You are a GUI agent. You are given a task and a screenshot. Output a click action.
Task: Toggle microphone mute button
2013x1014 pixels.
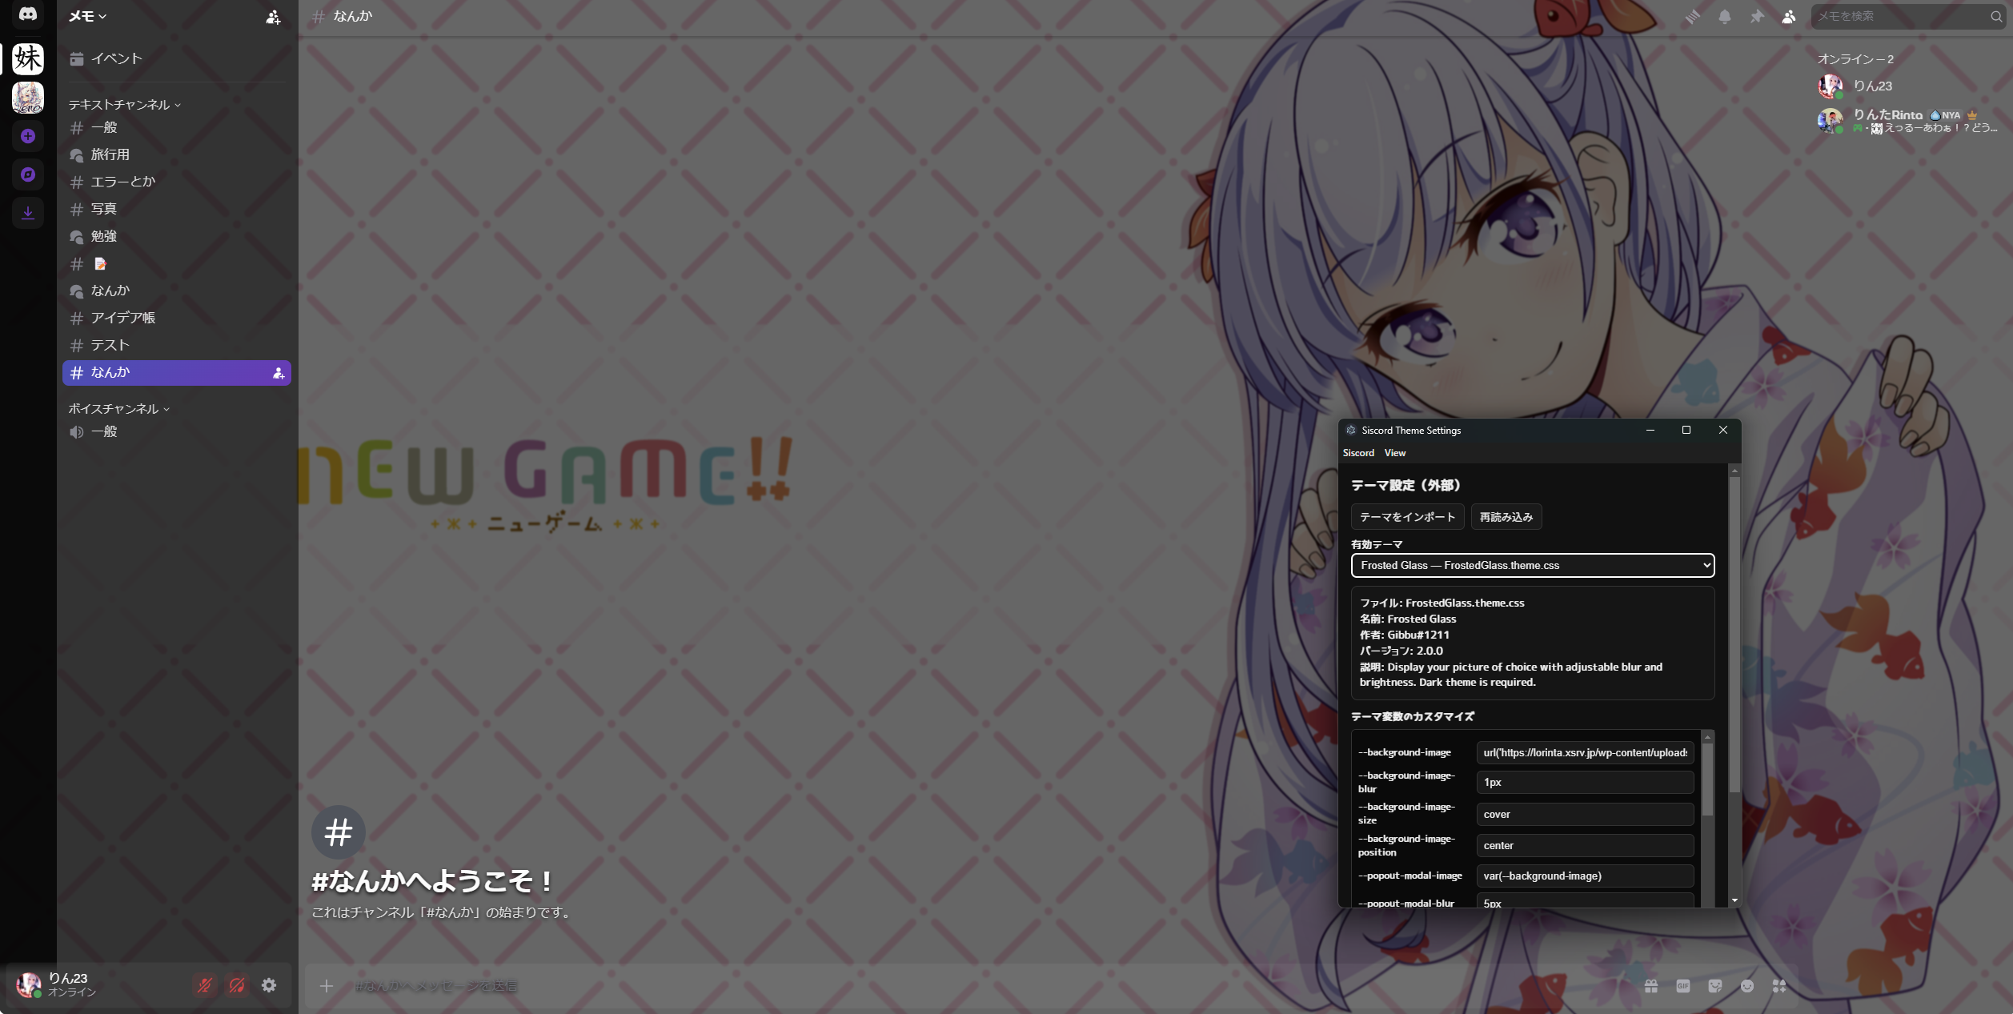205,985
